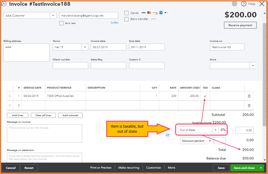This screenshot has width=268, height=174.
Task: Grab the drag handle of line 2
Action: click(10, 105)
